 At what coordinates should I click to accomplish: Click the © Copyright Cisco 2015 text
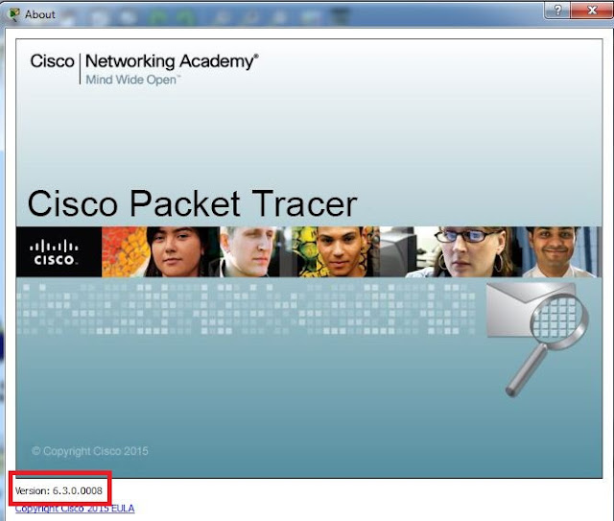[x=89, y=451]
